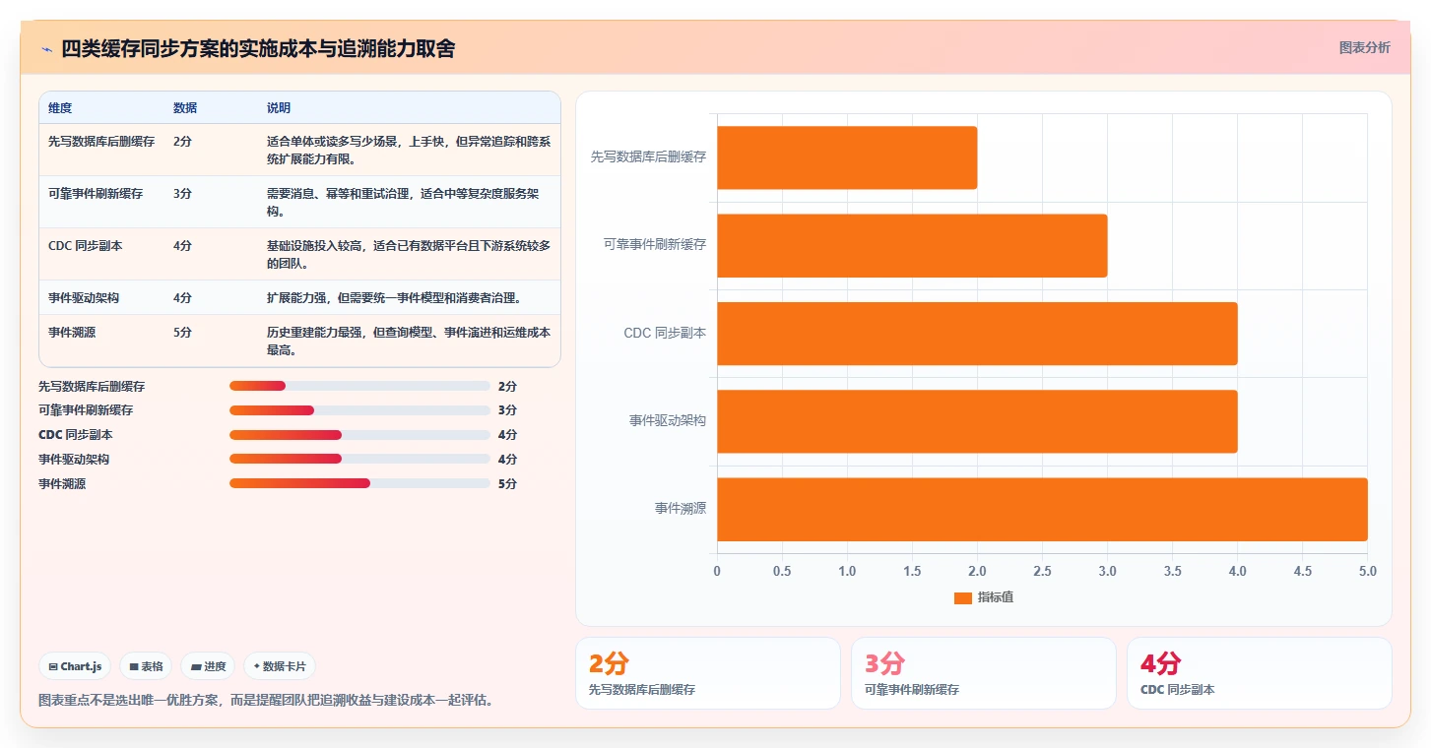Click the 5分 value in the 事件溯源 table row
The width and height of the screenshot is (1431, 748).
[x=182, y=333]
